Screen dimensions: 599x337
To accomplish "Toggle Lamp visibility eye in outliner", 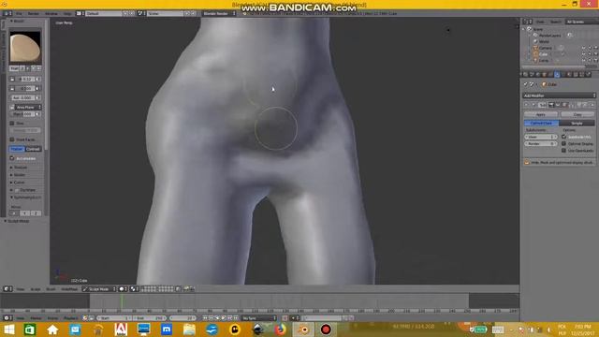I will pos(583,60).
